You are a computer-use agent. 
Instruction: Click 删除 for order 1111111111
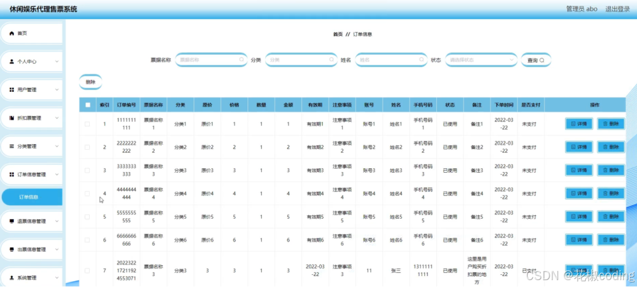pyautogui.click(x=611, y=124)
